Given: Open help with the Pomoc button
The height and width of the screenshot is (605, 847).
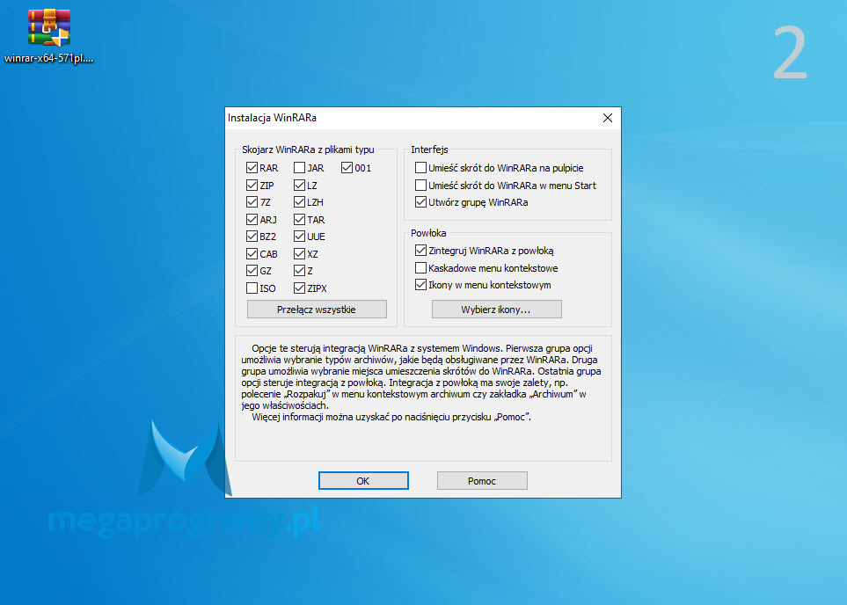Looking at the screenshot, I should [x=482, y=481].
